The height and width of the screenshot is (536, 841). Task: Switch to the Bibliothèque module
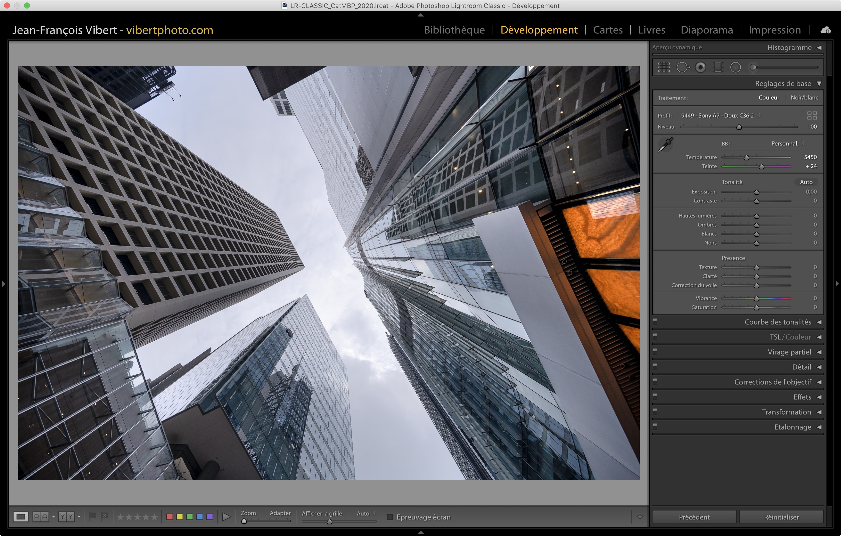(454, 30)
